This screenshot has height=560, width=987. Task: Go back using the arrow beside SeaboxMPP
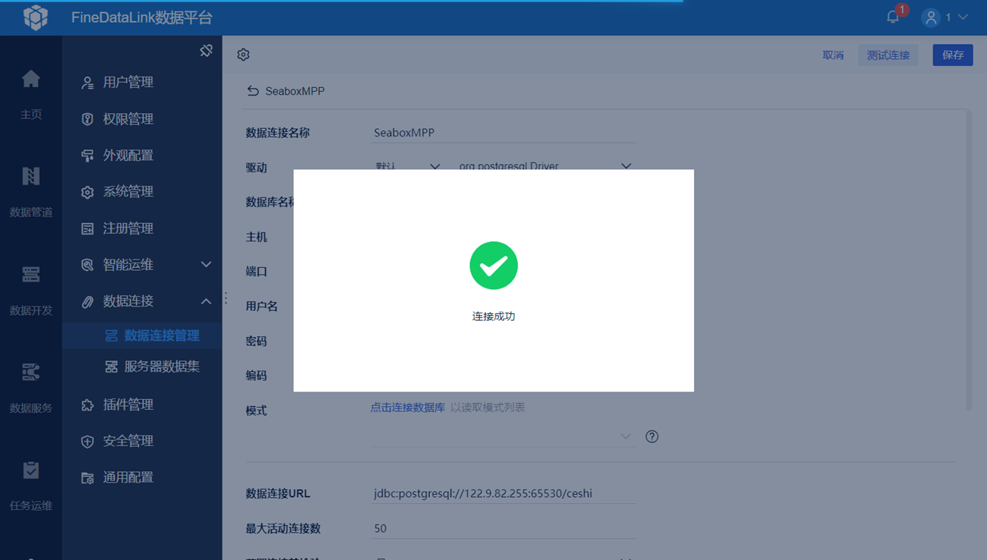253,91
